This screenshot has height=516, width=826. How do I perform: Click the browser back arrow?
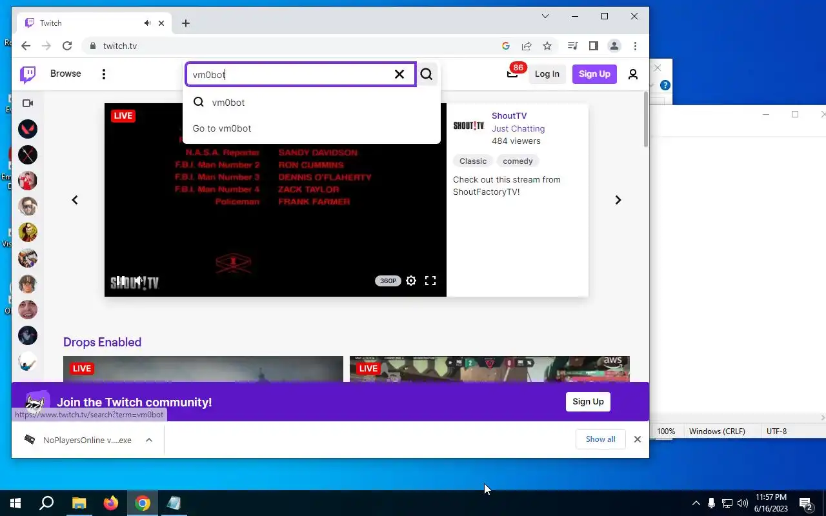coord(26,46)
